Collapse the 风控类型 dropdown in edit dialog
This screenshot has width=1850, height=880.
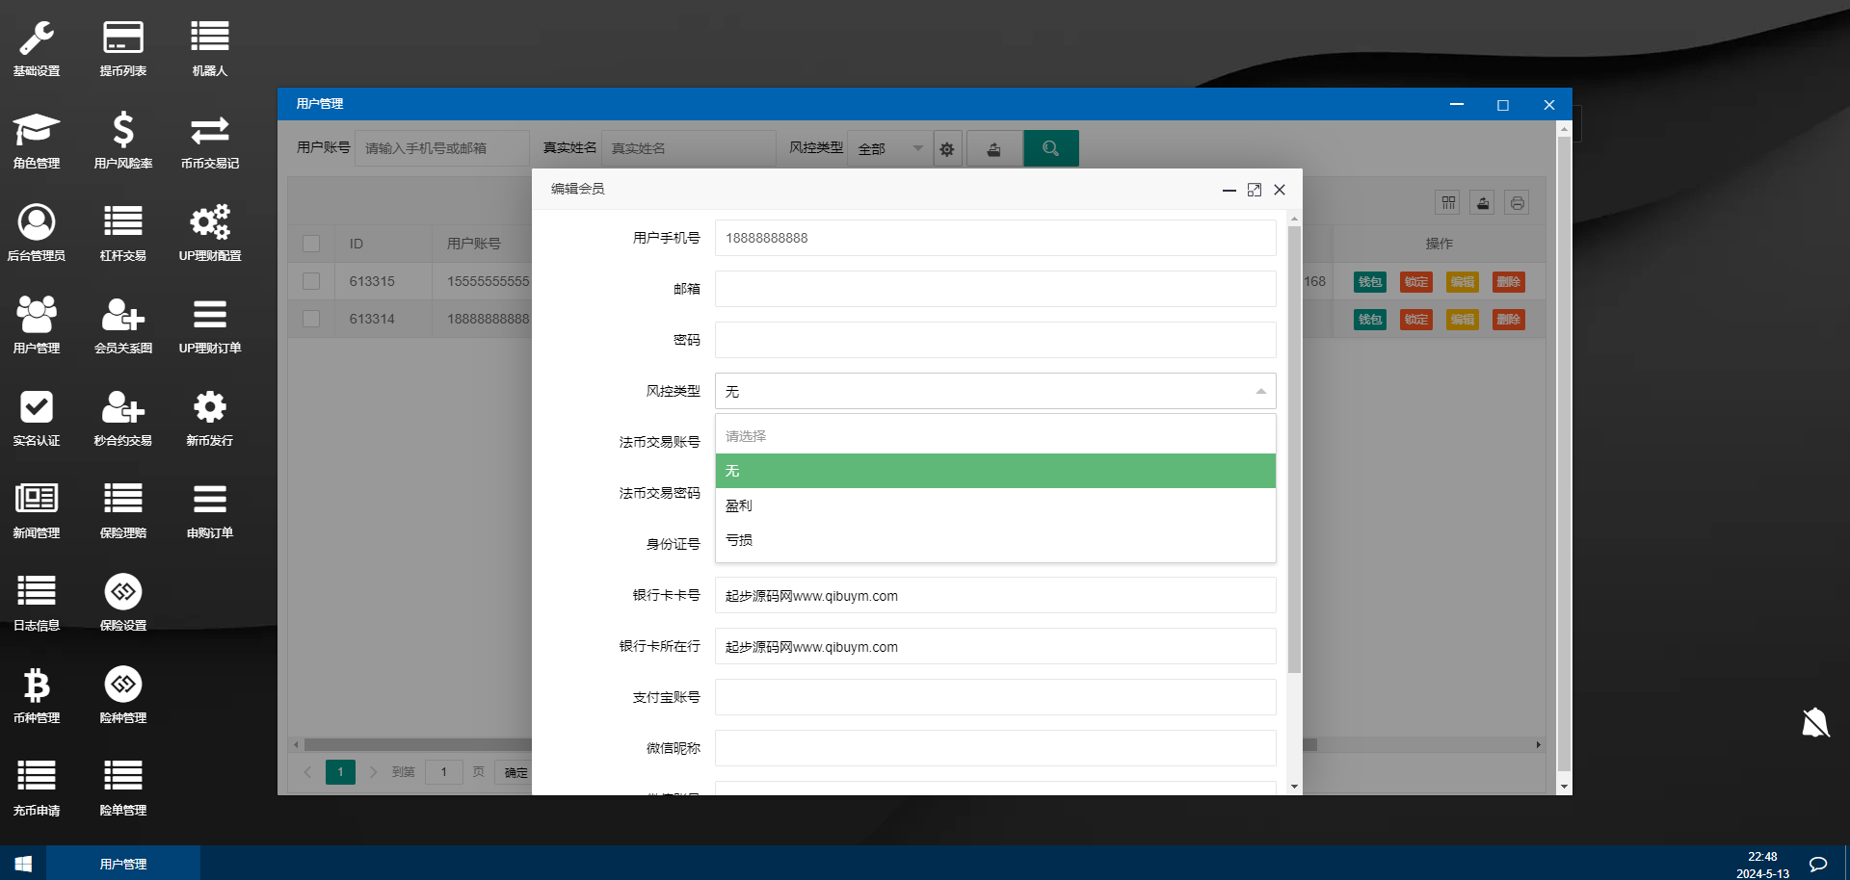coord(1260,391)
